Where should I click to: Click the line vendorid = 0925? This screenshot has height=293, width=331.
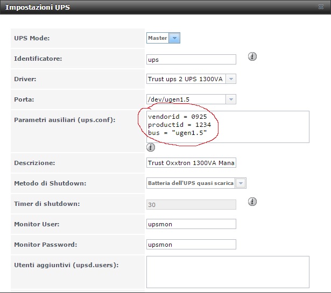coord(177,117)
